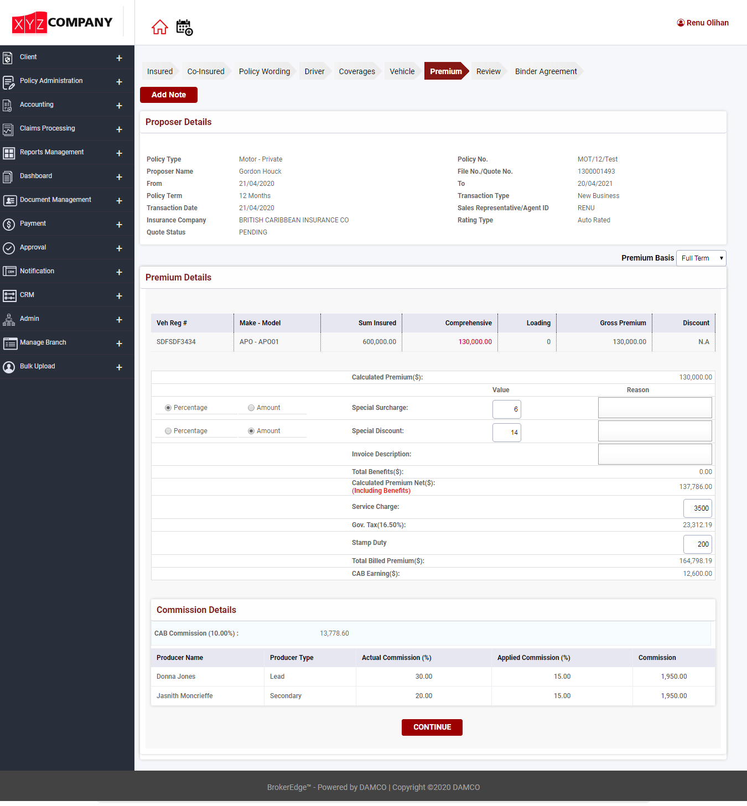Click the CONTINUE button
This screenshot has width=747, height=806.
[x=432, y=727]
